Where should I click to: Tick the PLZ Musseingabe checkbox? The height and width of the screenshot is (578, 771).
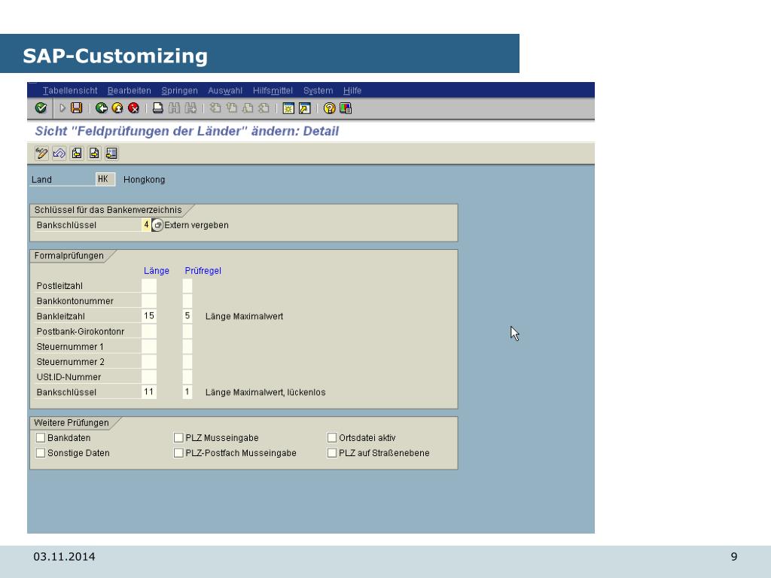[x=178, y=437]
